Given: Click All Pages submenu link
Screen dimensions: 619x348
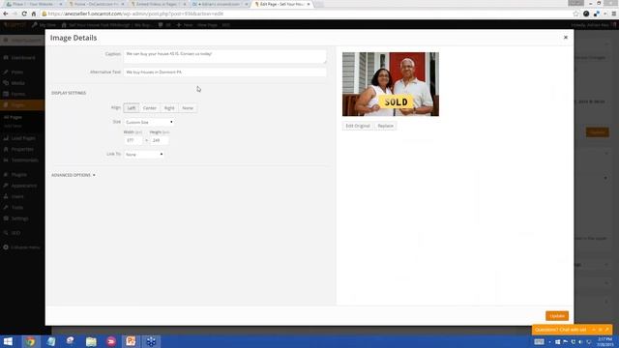Looking at the screenshot, I should point(13,117).
